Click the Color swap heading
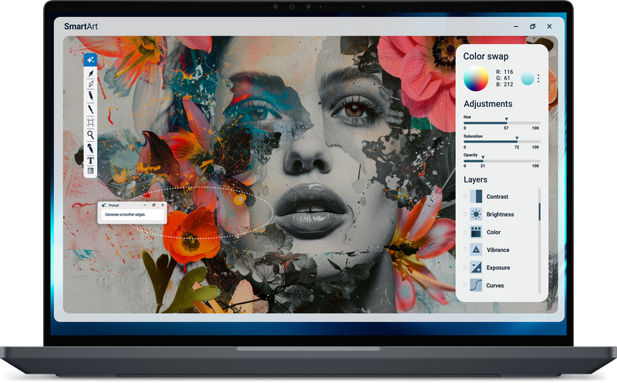 486,56
